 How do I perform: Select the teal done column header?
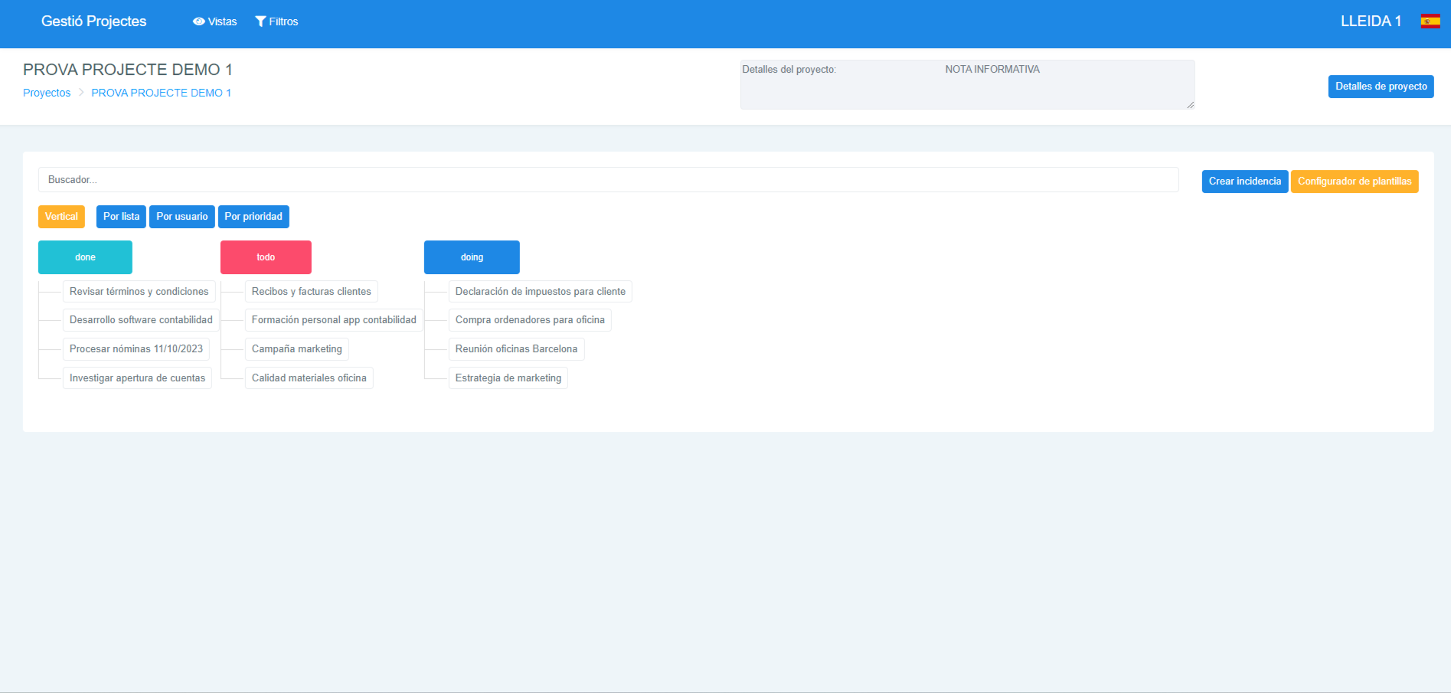tap(85, 257)
